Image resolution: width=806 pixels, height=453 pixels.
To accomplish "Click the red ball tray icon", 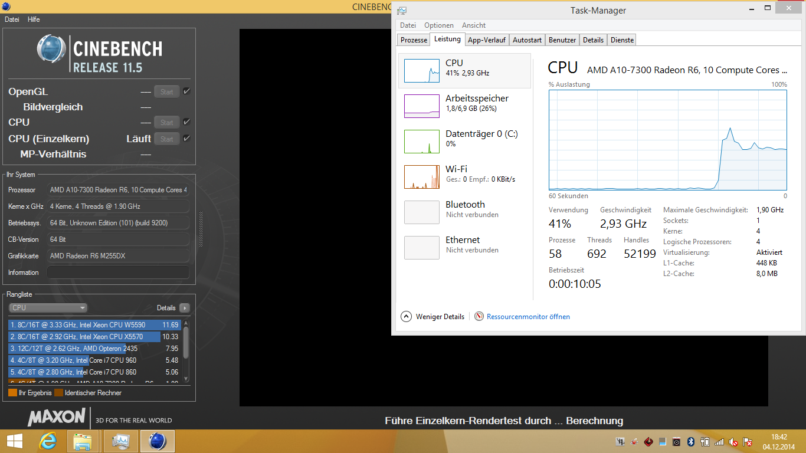I will pos(635,442).
